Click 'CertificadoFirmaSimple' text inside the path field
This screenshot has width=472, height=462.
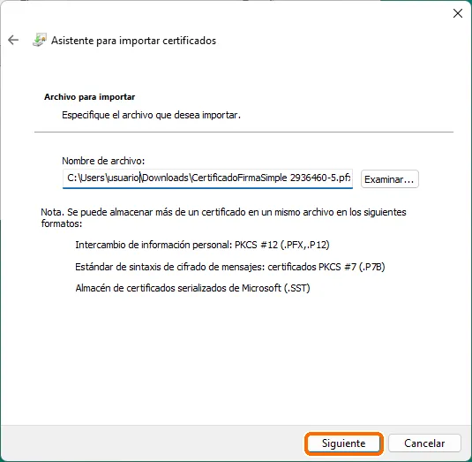tap(239, 178)
